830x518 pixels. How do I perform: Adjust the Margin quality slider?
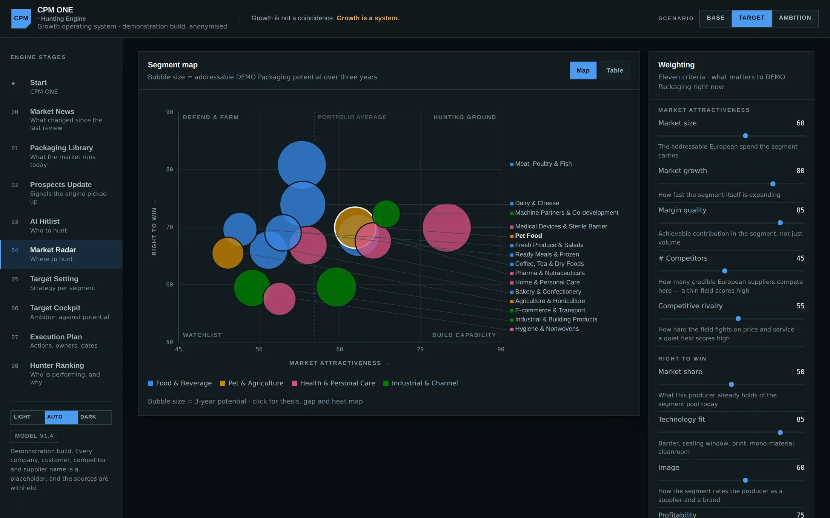point(731,223)
